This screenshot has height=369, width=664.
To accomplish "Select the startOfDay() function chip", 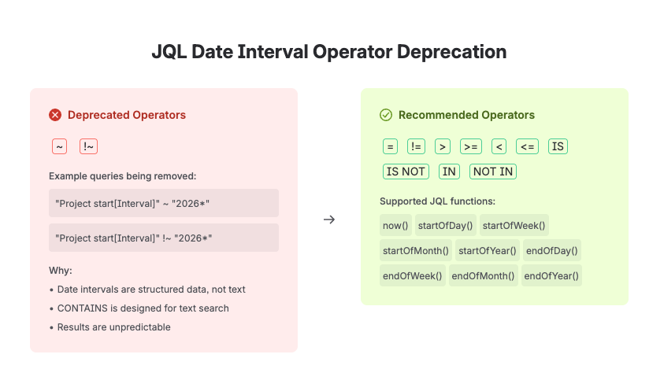I will tap(446, 225).
